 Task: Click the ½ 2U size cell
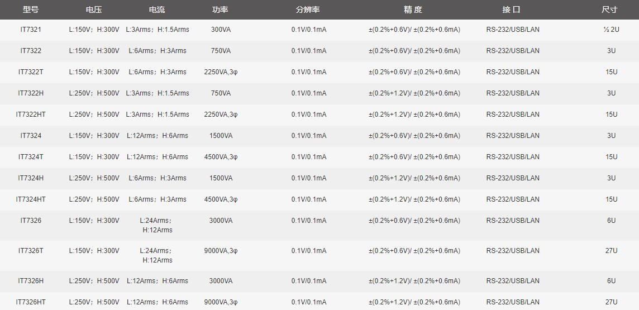coord(611,30)
